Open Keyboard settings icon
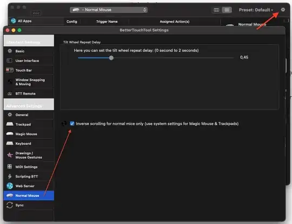The height and width of the screenshot is (224, 292). click(10, 144)
